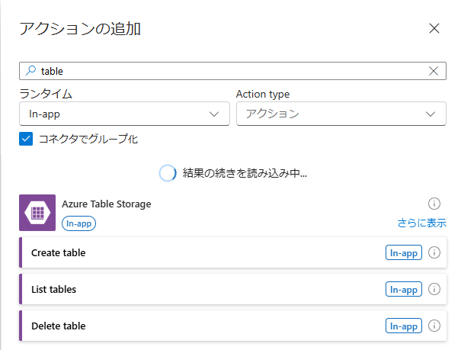Close the アクションの追加 panel

pos(434,29)
